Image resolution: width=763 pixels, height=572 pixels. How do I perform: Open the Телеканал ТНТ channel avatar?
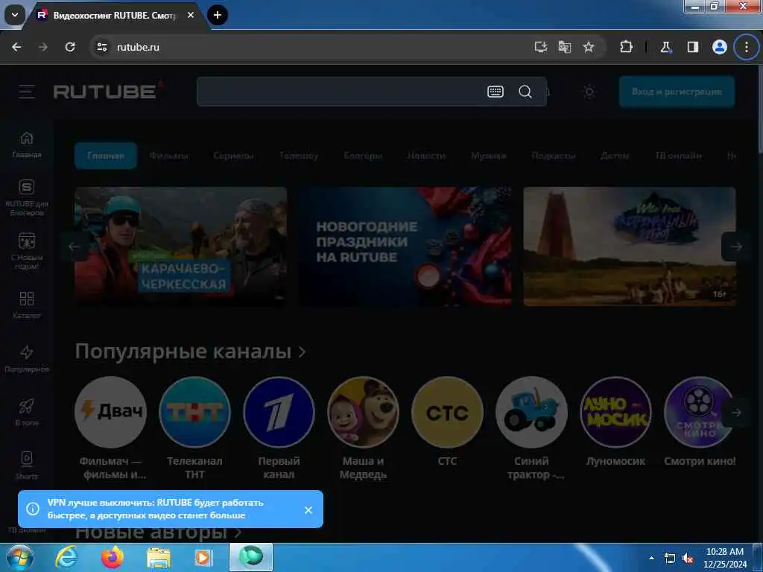(194, 412)
